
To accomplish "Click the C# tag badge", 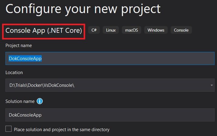I will click(94, 30).
